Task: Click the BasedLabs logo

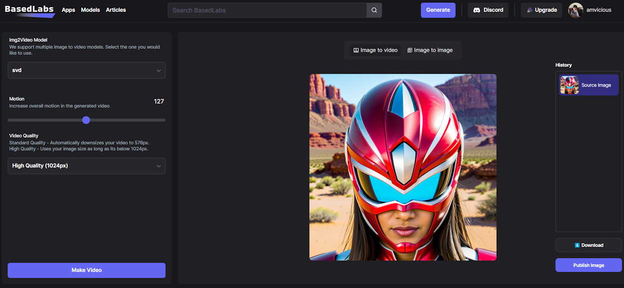Action: pyautogui.click(x=28, y=8)
